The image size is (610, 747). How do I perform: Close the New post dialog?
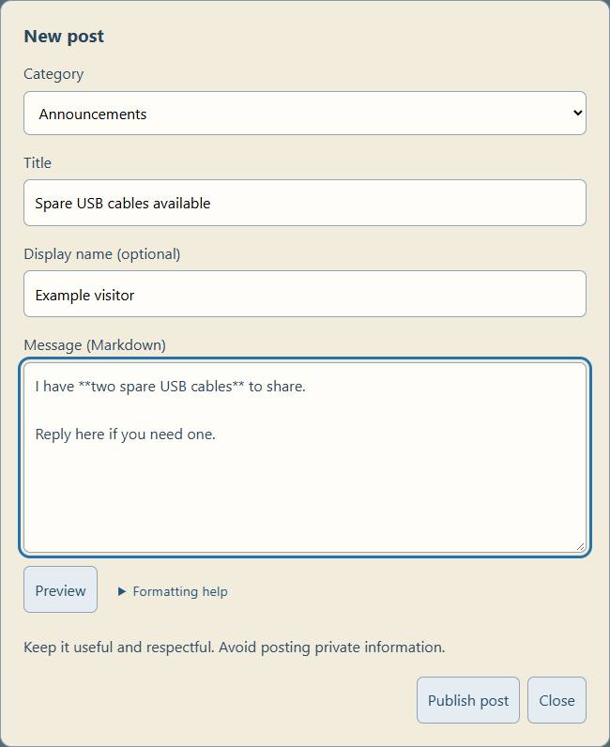pos(557,700)
